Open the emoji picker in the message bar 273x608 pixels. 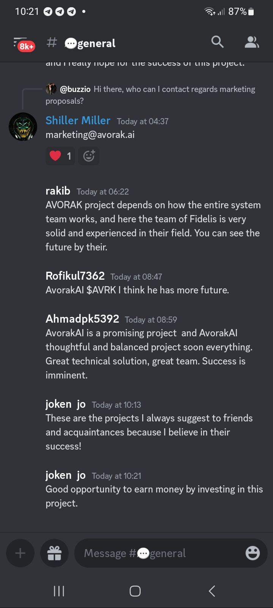(253, 553)
